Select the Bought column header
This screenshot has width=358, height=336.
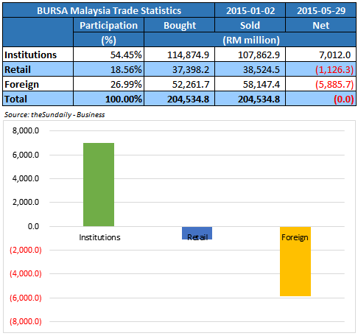pos(179,25)
